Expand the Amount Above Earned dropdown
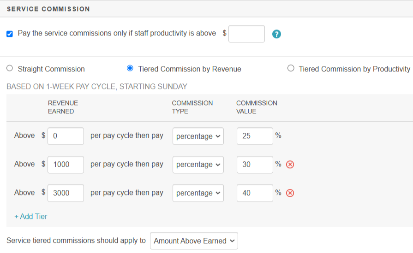Screen dimensions: 413x253 [x=194, y=241]
